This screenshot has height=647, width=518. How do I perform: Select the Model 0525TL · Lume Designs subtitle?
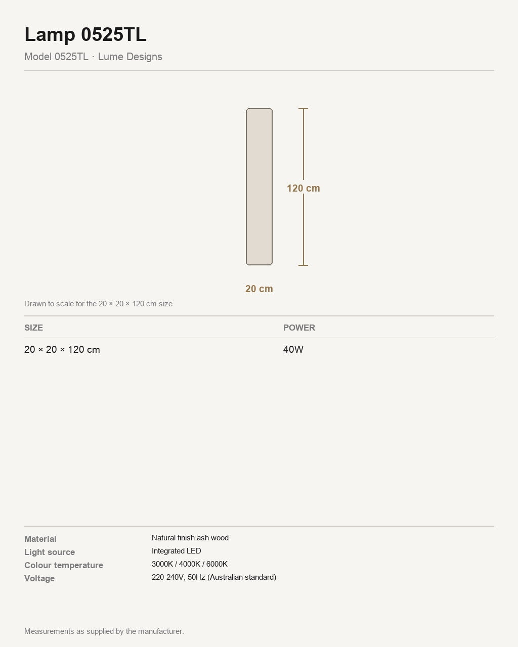93,57
